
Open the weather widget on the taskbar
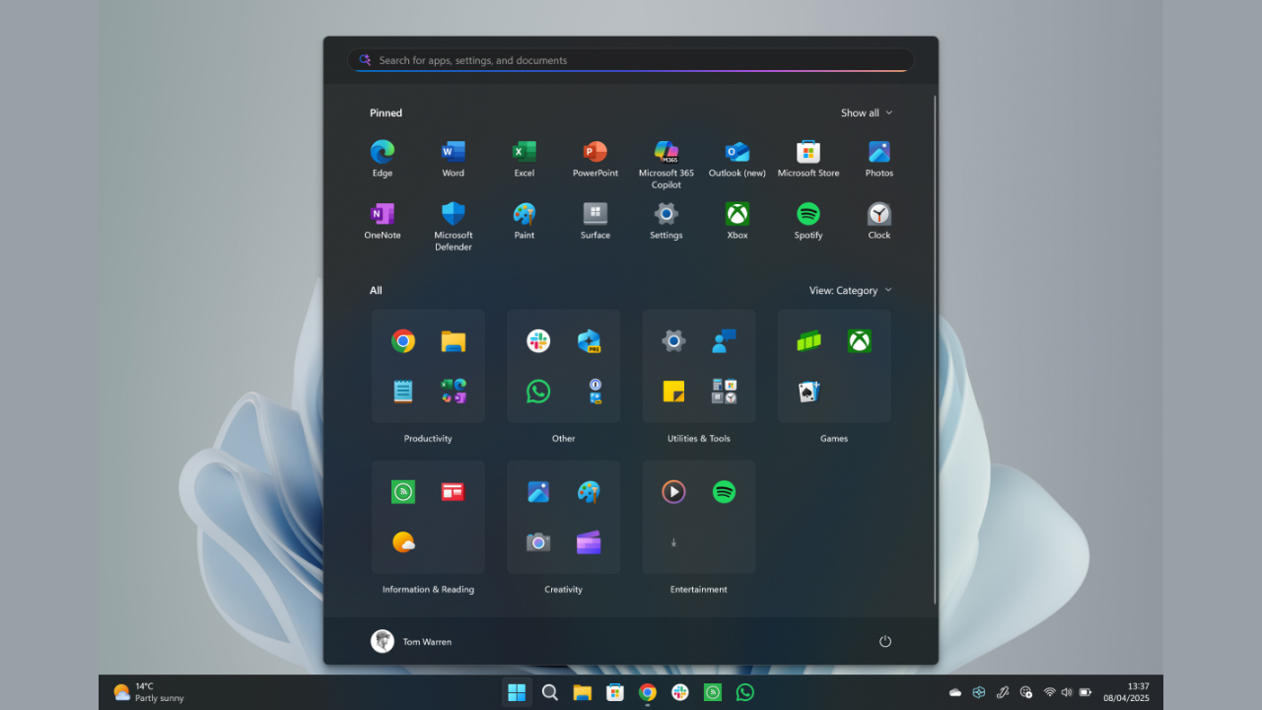pos(149,692)
